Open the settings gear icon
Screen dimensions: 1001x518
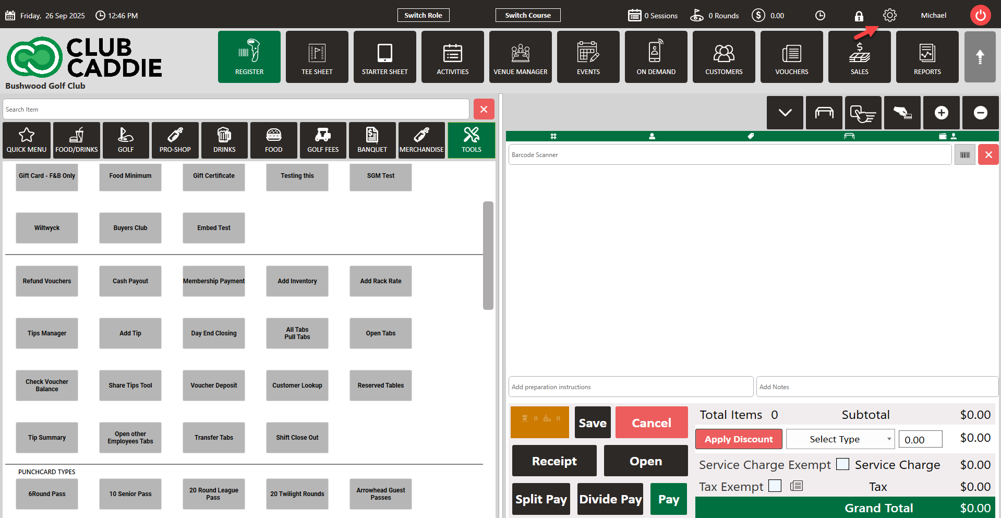pos(889,16)
